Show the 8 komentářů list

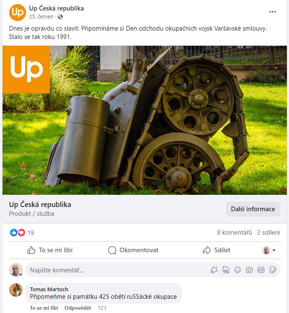pos(234,233)
